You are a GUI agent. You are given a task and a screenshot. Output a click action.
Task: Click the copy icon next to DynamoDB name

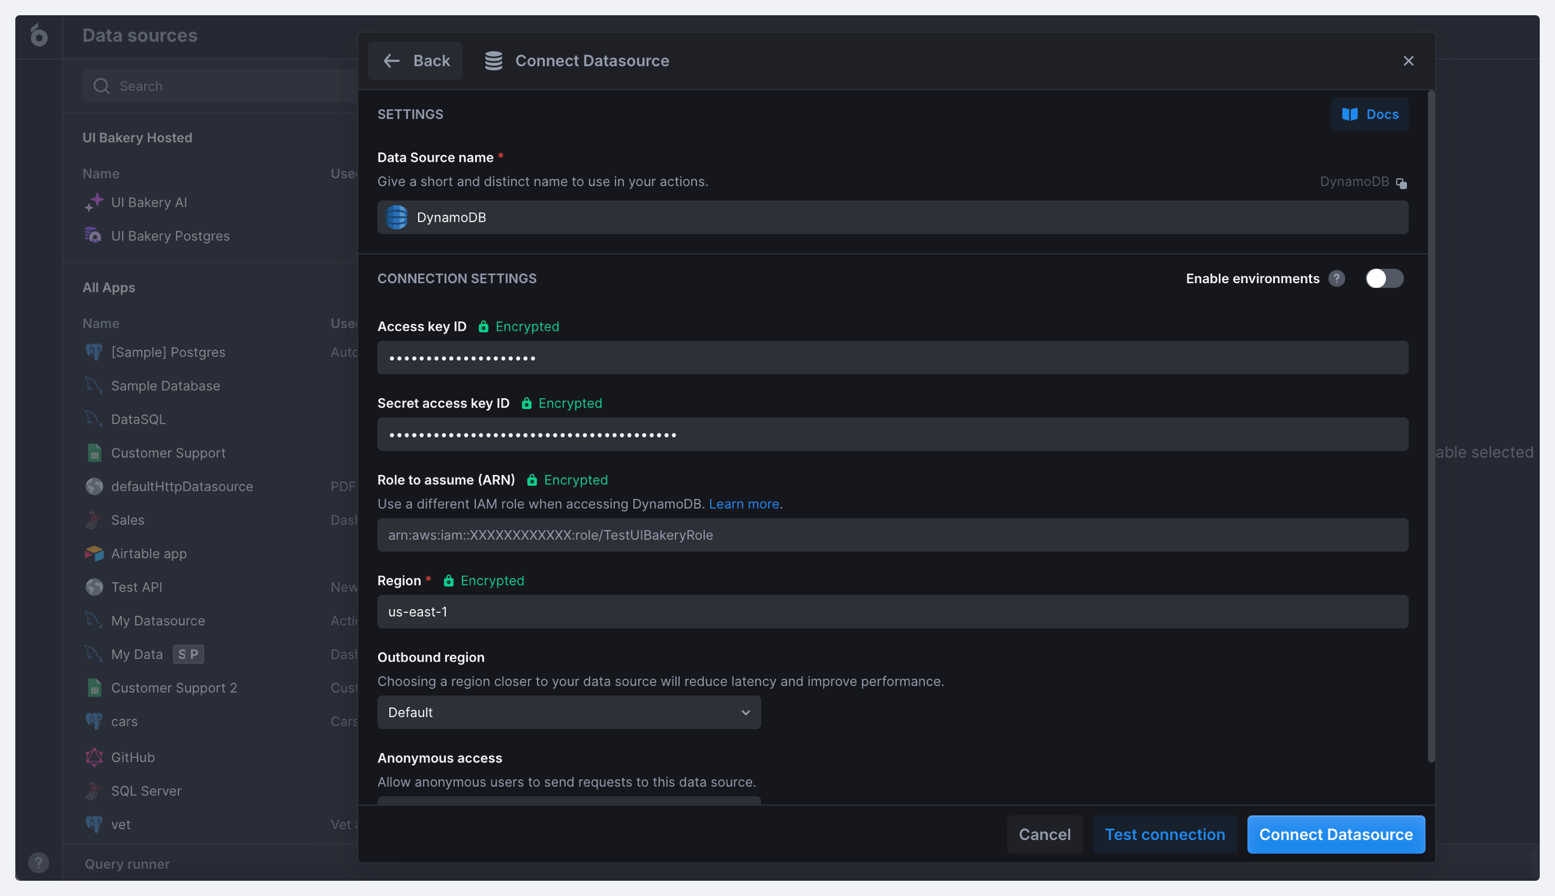[1401, 183]
